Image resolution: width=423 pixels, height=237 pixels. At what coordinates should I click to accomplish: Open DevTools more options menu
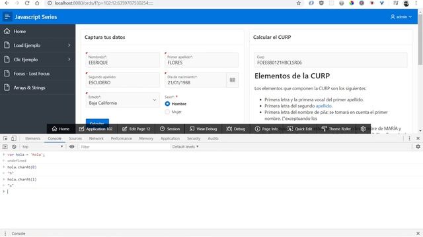point(409,138)
